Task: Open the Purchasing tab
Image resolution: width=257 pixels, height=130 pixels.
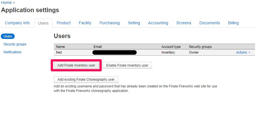Action: [x=110, y=23]
